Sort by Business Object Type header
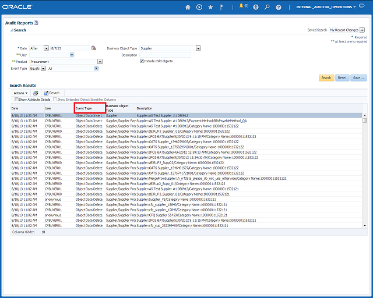Image resolution: width=373 pixels, height=298 pixels. 121,108
